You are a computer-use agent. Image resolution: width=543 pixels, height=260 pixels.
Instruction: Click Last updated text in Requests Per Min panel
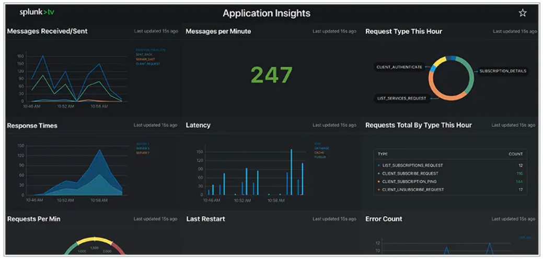[x=156, y=219]
